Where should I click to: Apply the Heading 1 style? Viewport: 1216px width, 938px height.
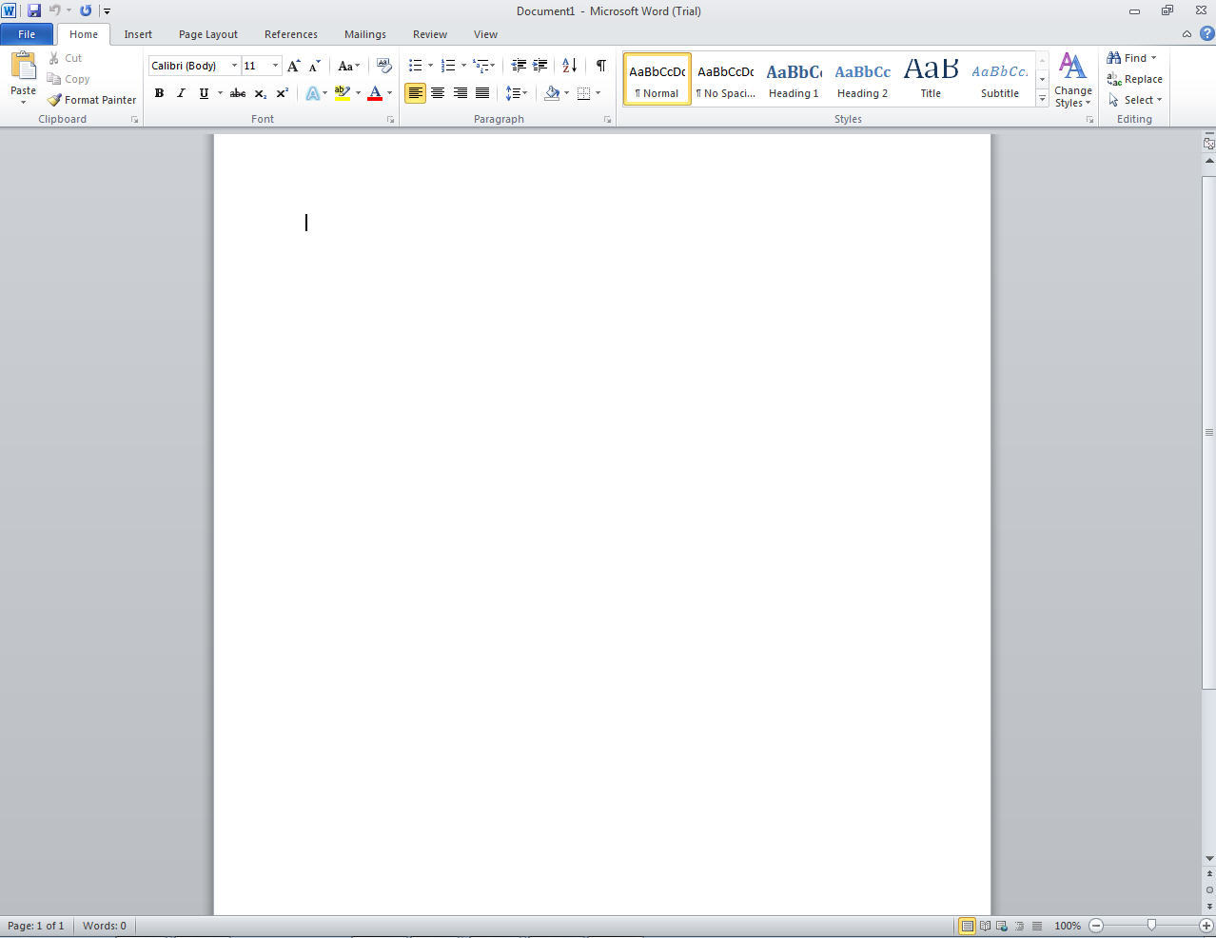(x=794, y=79)
